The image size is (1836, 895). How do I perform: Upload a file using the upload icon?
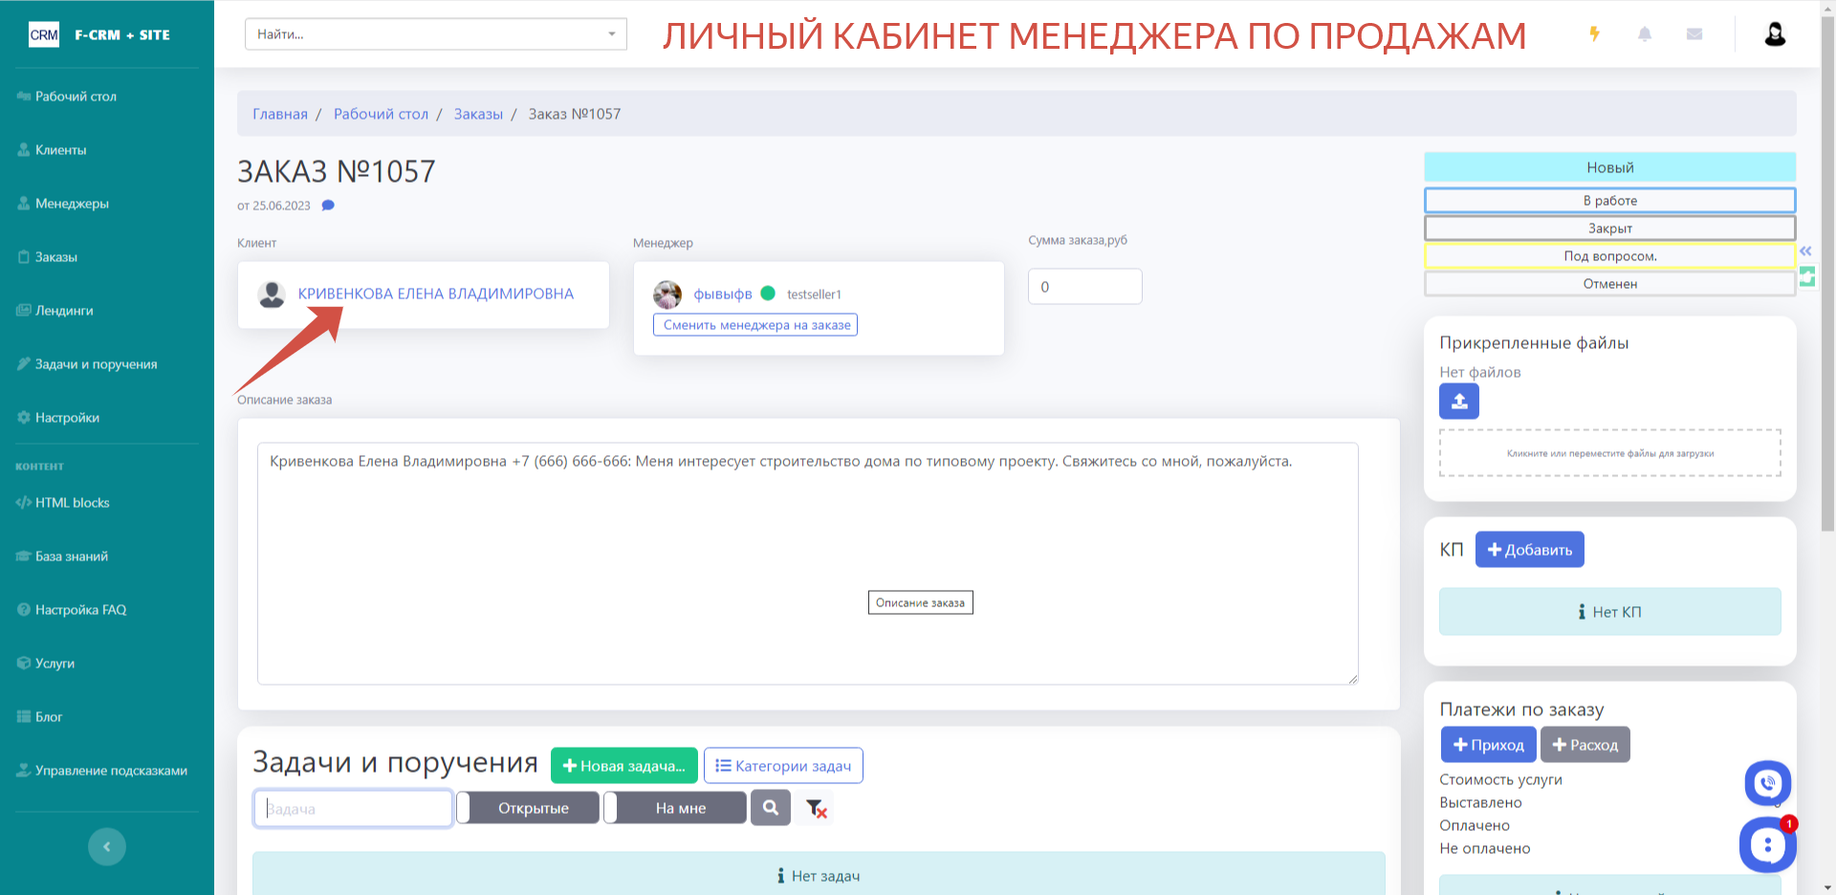point(1458,401)
